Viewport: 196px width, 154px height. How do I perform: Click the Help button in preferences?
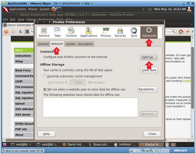point(46,134)
